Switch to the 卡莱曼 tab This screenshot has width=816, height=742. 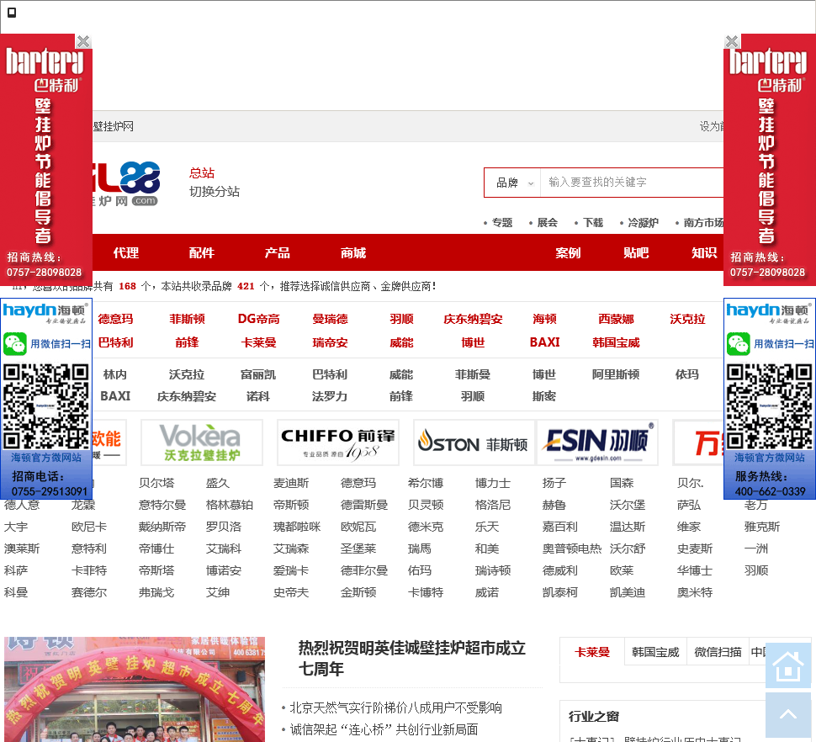coord(592,652)
